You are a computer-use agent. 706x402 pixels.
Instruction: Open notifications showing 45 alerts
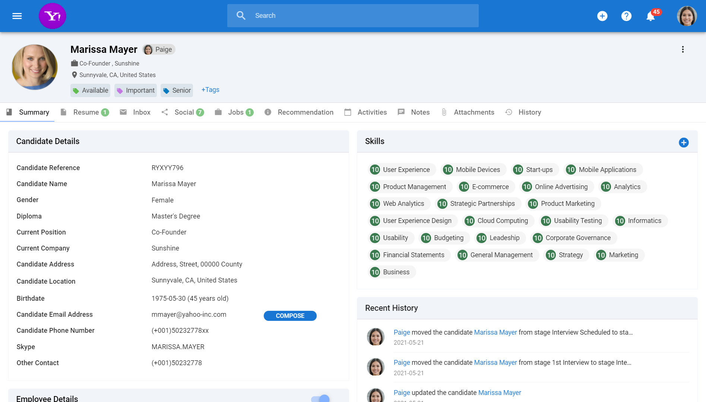coord(650,16)
